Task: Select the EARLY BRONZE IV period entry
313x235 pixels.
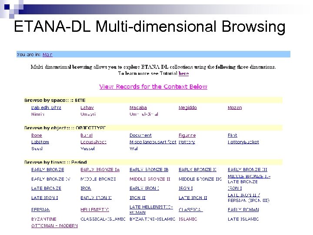Action: [x=51, y=179]
